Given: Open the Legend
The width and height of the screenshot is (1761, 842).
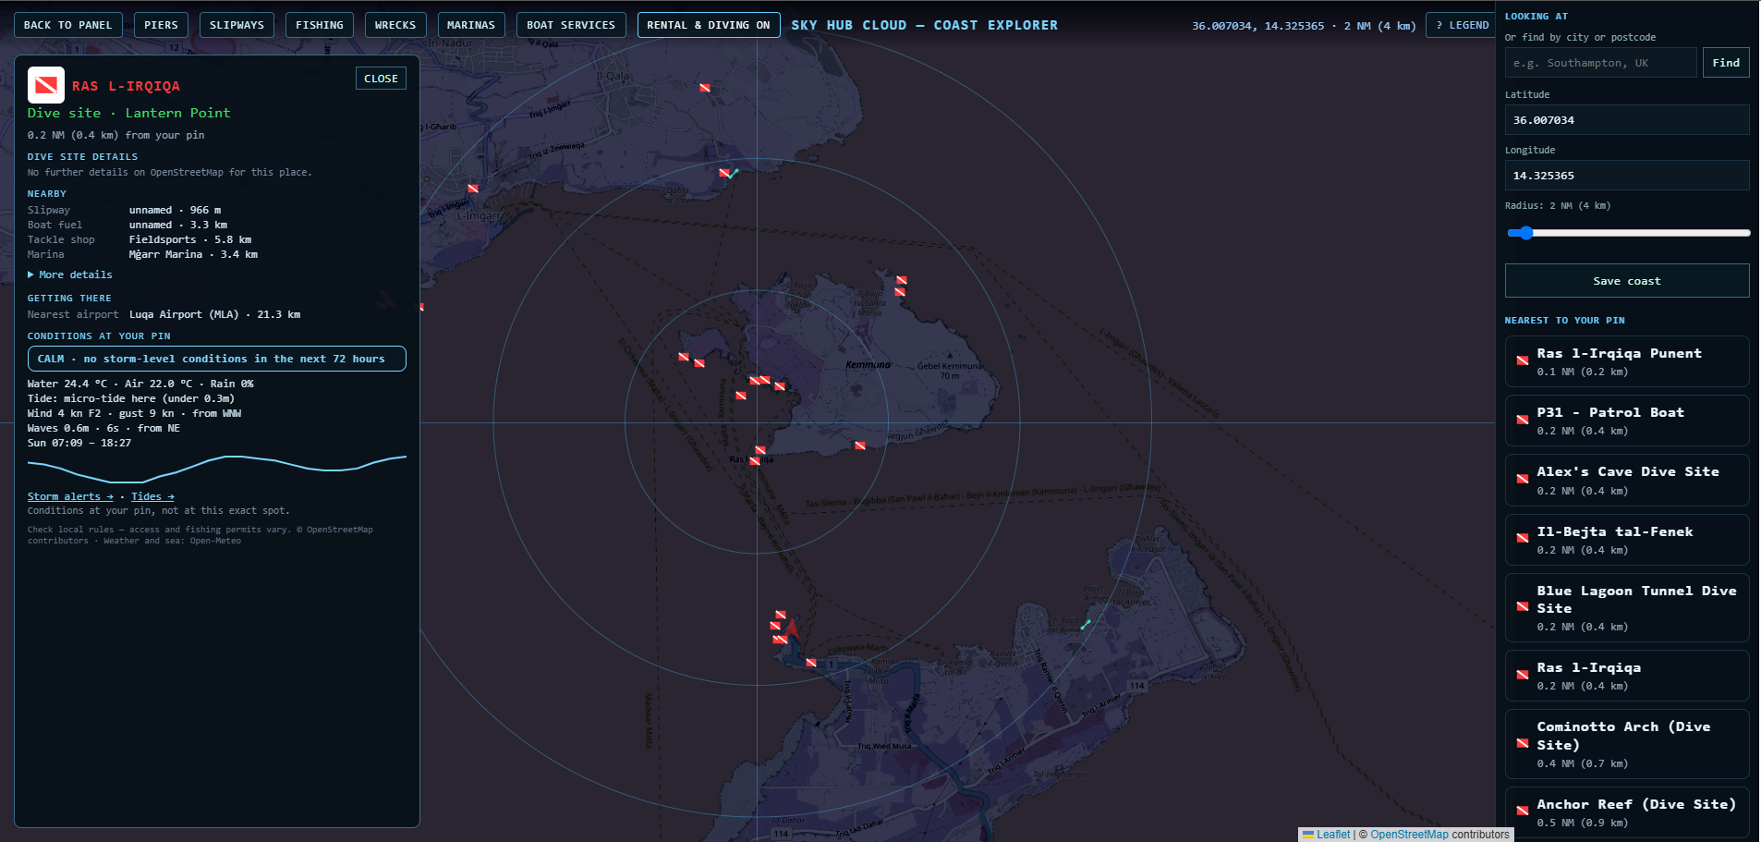Looking at the screenshot, I should pos(1463,25).
